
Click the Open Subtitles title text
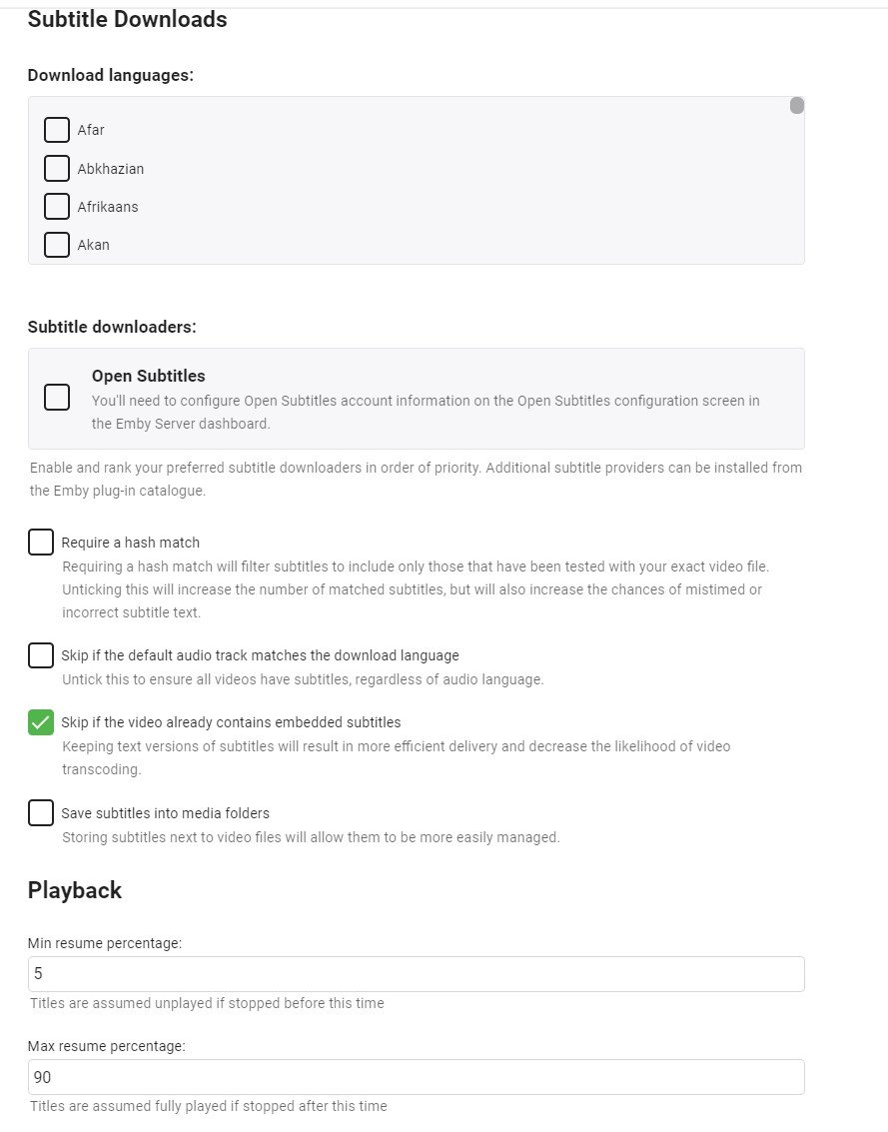tap(148, 377)
